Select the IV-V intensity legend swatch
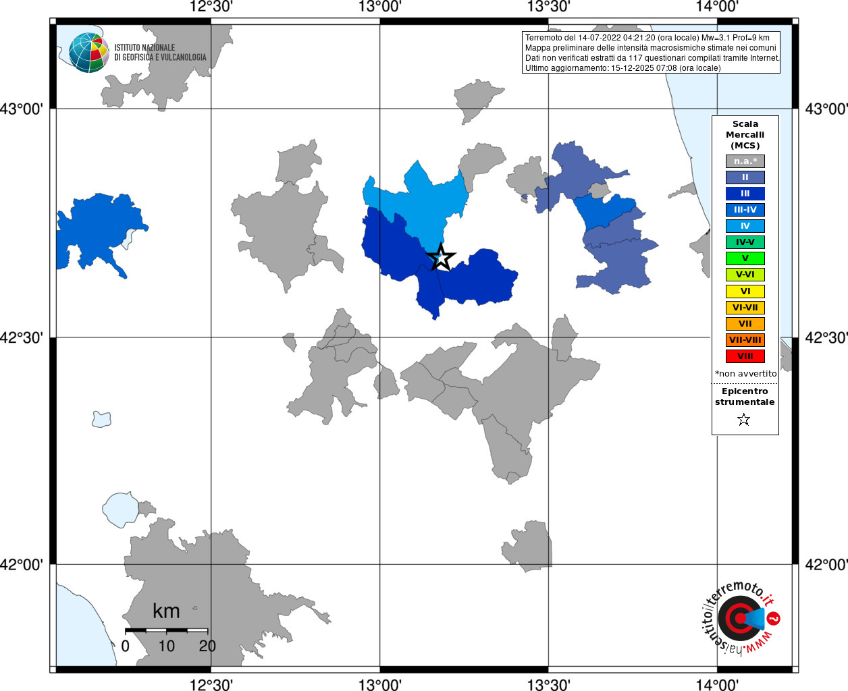The image size is (848, 691). (745, 242)
